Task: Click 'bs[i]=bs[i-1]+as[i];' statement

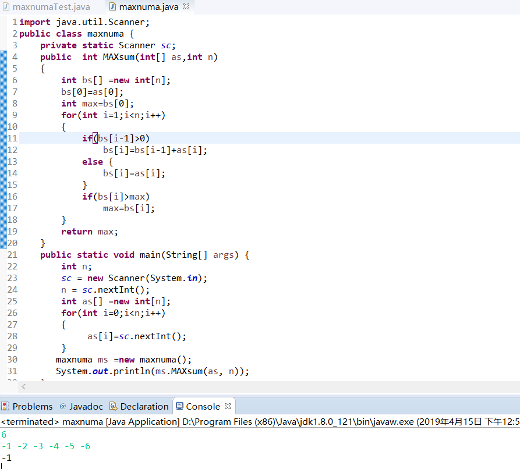Action: pyautogui.click(x=155, y=150)
